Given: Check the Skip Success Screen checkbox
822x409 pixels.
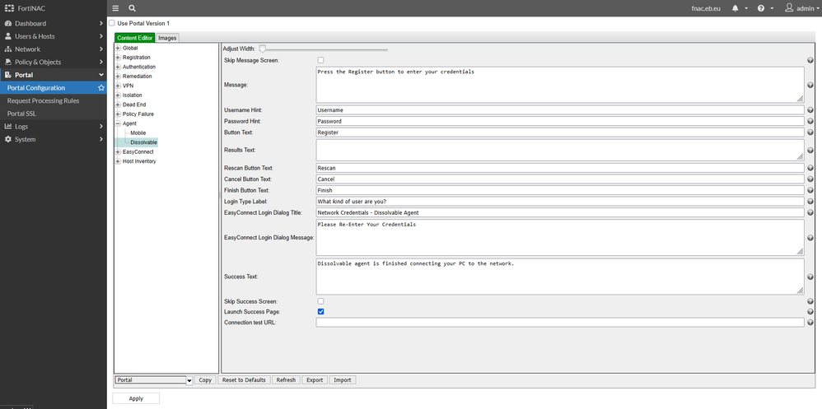Looking at the screenshot, I should tap(321, 301).
